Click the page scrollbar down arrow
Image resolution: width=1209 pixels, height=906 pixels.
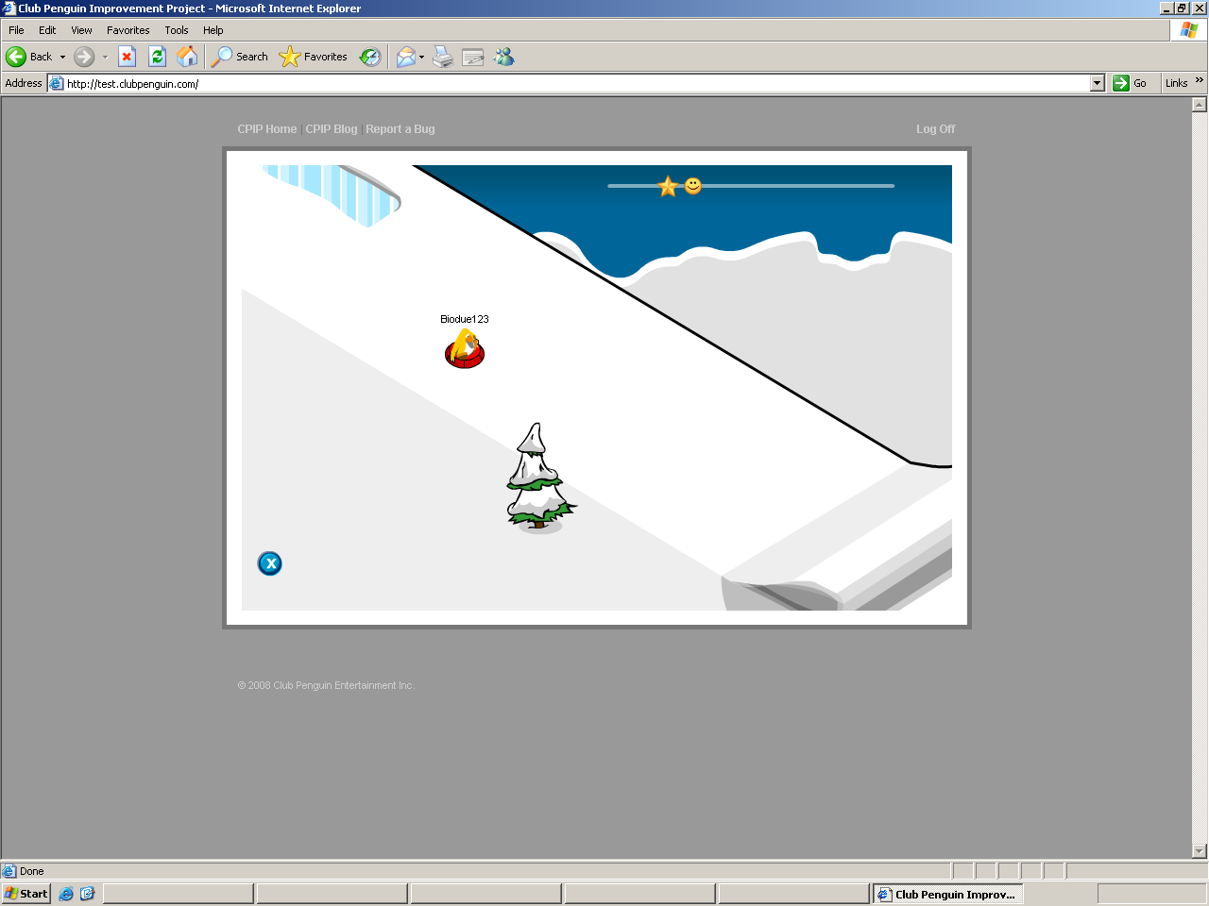pos(1200,850)
